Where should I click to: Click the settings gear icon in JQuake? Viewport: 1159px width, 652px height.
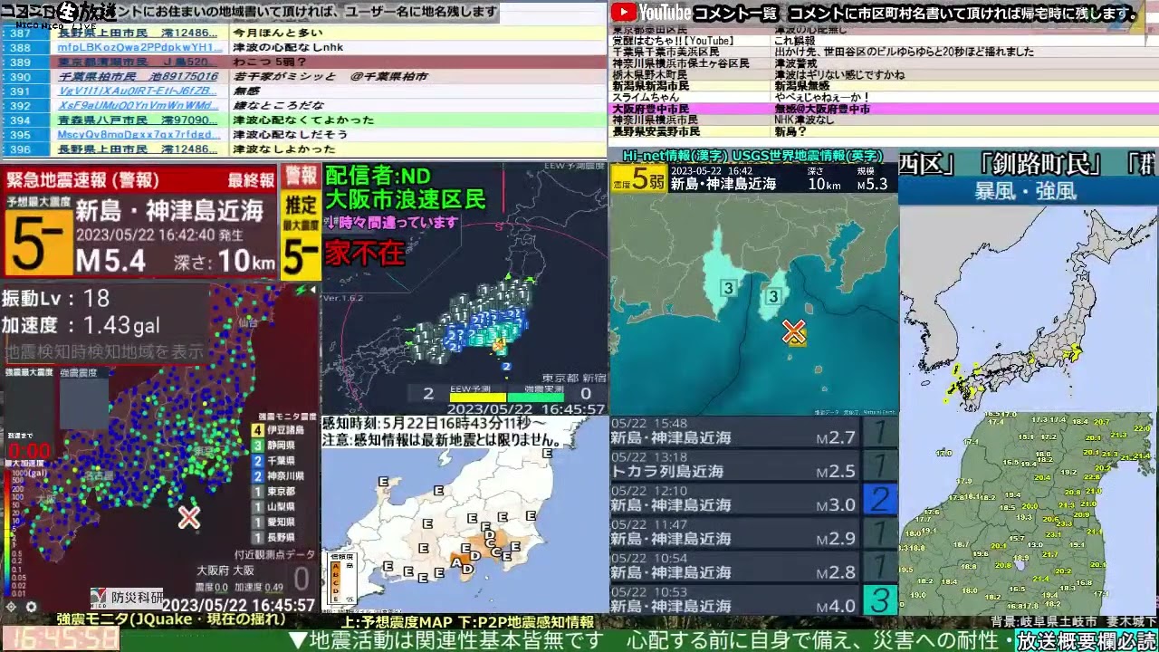[31, 607]
